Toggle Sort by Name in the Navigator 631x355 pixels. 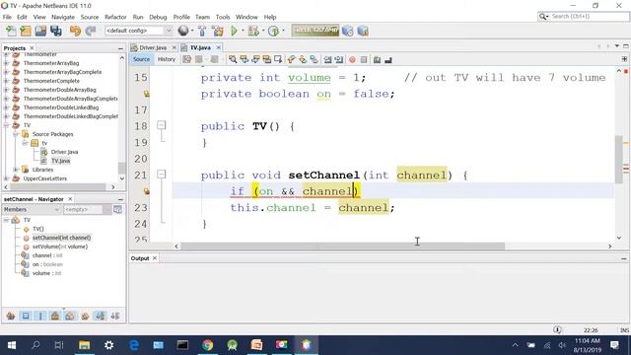click(101, 316)
